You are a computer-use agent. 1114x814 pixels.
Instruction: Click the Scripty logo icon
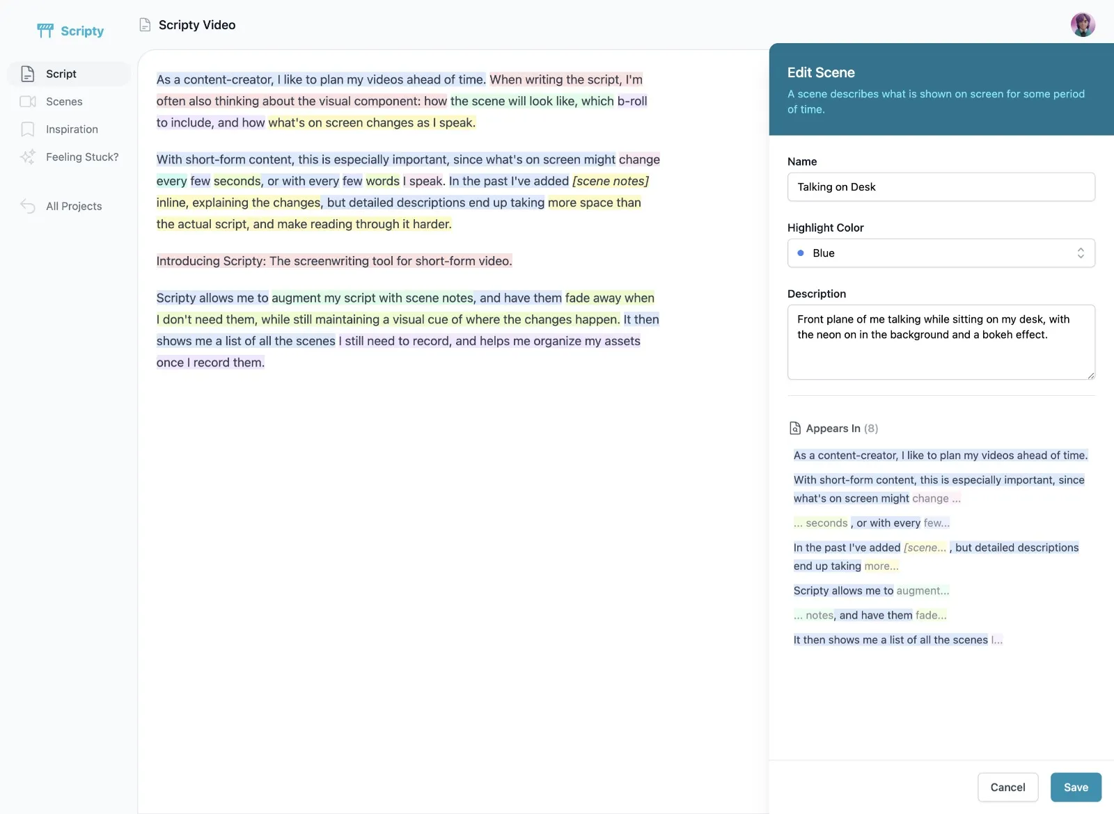point(45,31)
